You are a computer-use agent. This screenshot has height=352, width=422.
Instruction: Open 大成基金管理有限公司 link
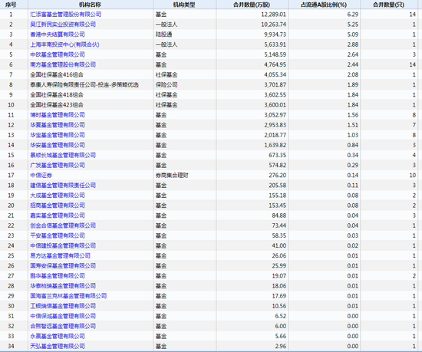(58, 196)
